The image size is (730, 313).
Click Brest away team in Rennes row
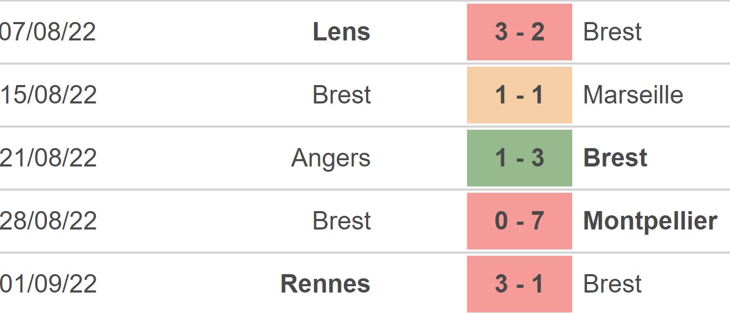[612, 284]
